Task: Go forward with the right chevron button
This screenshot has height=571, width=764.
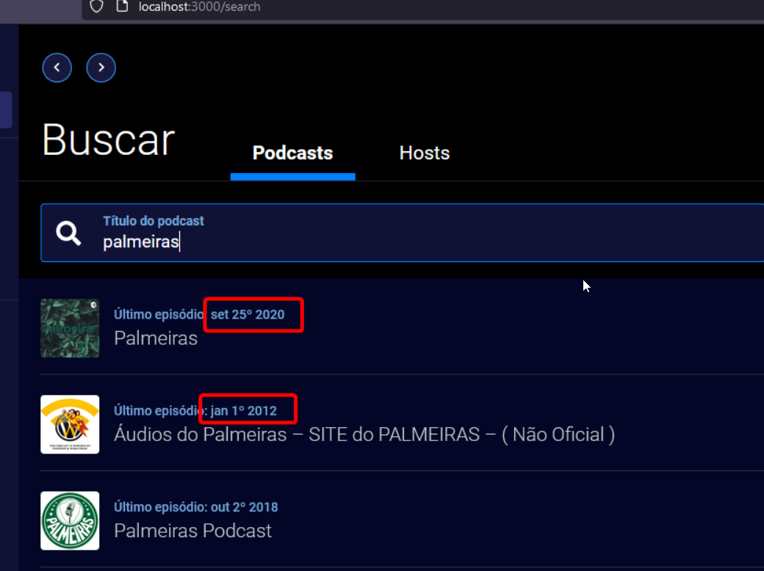Action: 101,68
